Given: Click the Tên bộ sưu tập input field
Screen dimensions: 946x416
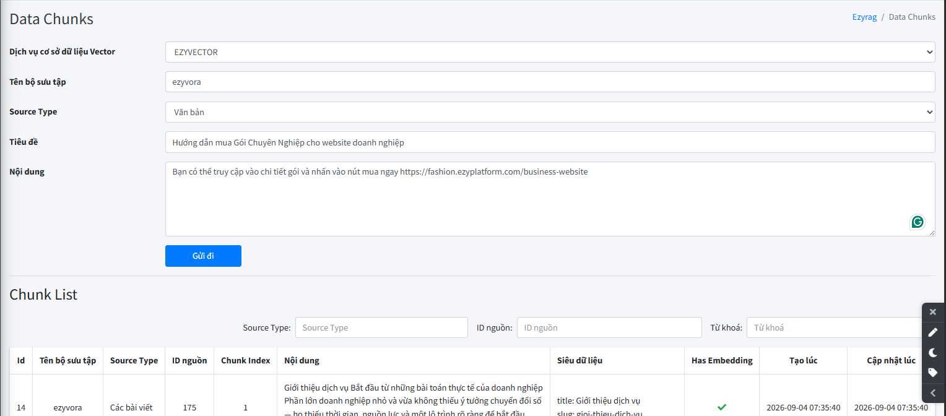Looking at the screenshot, I should [550, 82].
